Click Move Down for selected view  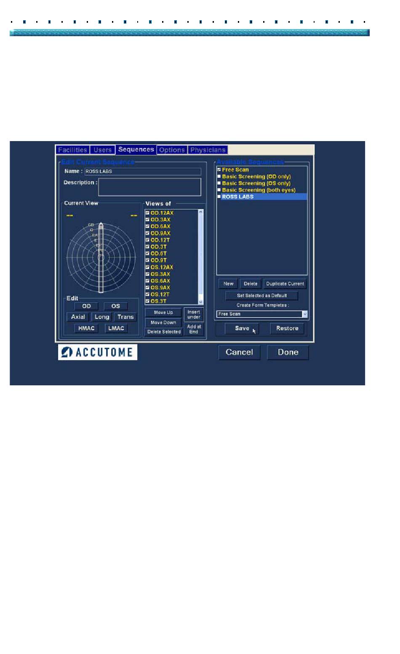[x=163, y=323]
